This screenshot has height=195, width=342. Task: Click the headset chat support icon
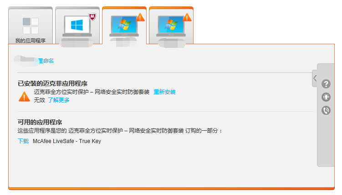[326, 97]
